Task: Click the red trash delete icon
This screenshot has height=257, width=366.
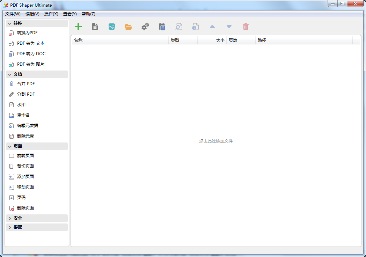Action: tap(246, 27)
